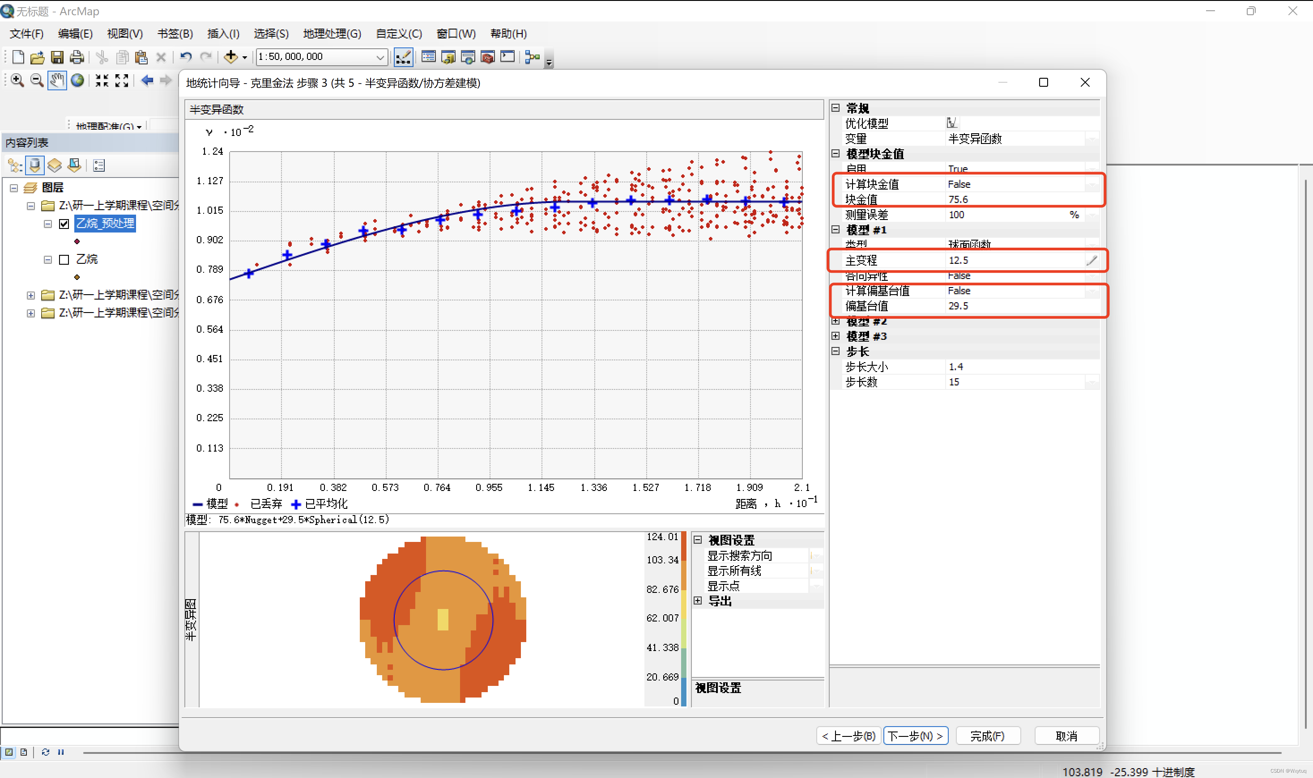List layers by visibility
1313x778 pixels.
pyautogui.click(x=55, y=166)
